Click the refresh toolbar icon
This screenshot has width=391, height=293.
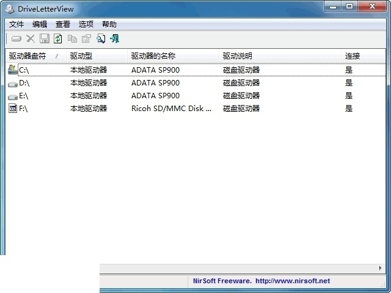point(58,38)
